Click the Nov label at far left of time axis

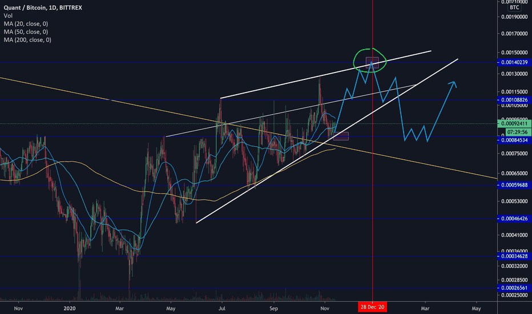point(18,308)
